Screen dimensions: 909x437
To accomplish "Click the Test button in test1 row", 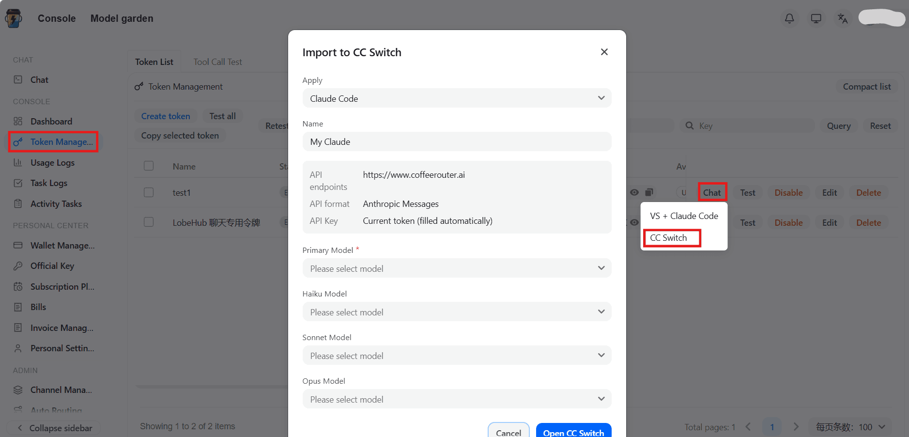I will tap(747, 192).
